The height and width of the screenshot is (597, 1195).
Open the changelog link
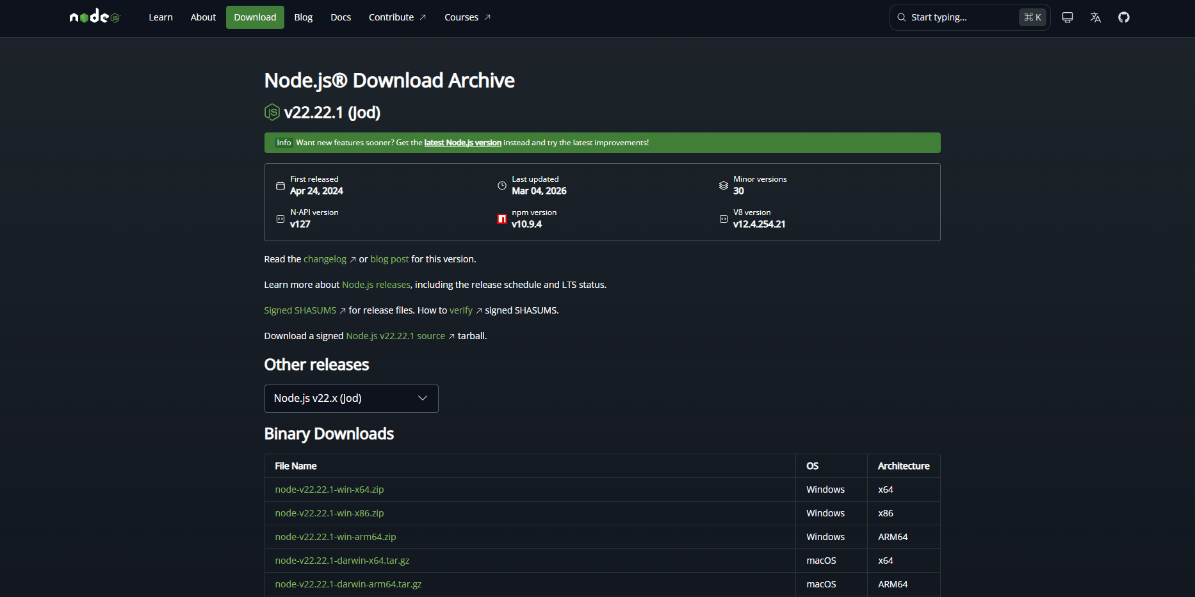coord(325,259)
